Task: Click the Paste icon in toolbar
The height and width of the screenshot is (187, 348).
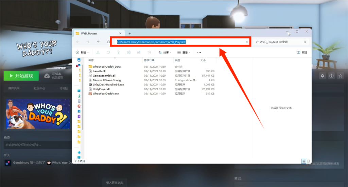Action: [x=118, y=52]
